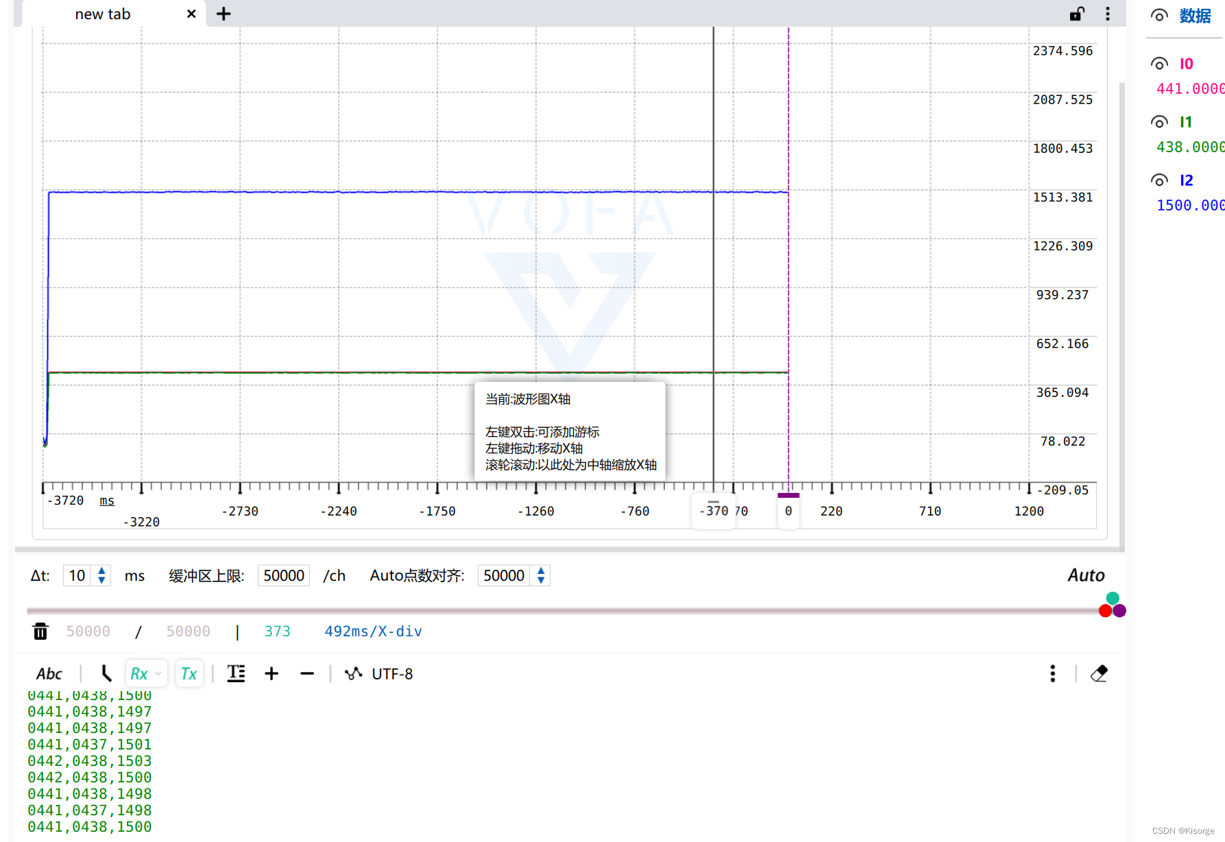This screenshot has width=1225, height=842.
Task: Click the I1 value 438.0000
Action: 1190,147
